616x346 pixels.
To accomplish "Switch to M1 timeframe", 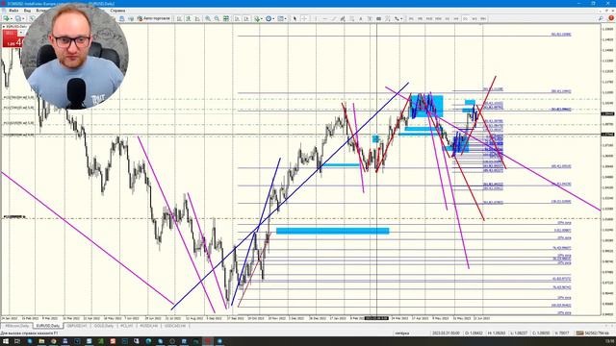I will 411,18.
